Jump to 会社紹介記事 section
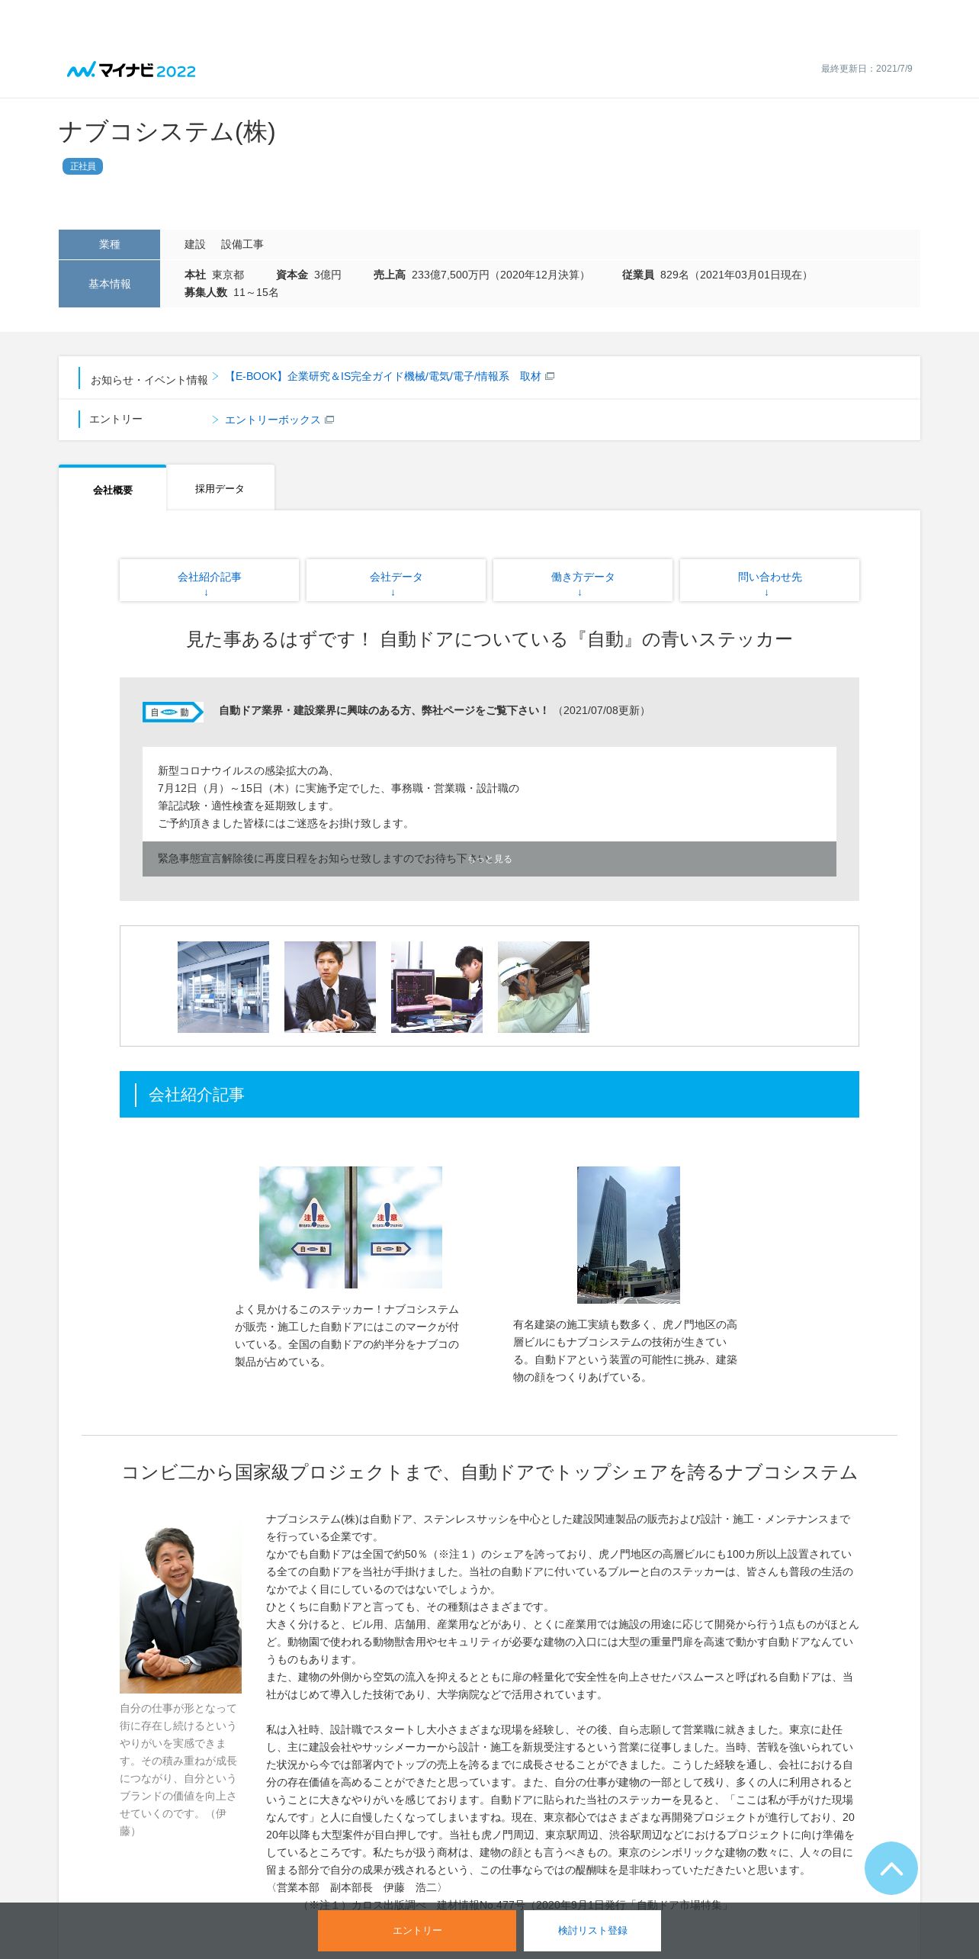 click(x=209, y=581)
